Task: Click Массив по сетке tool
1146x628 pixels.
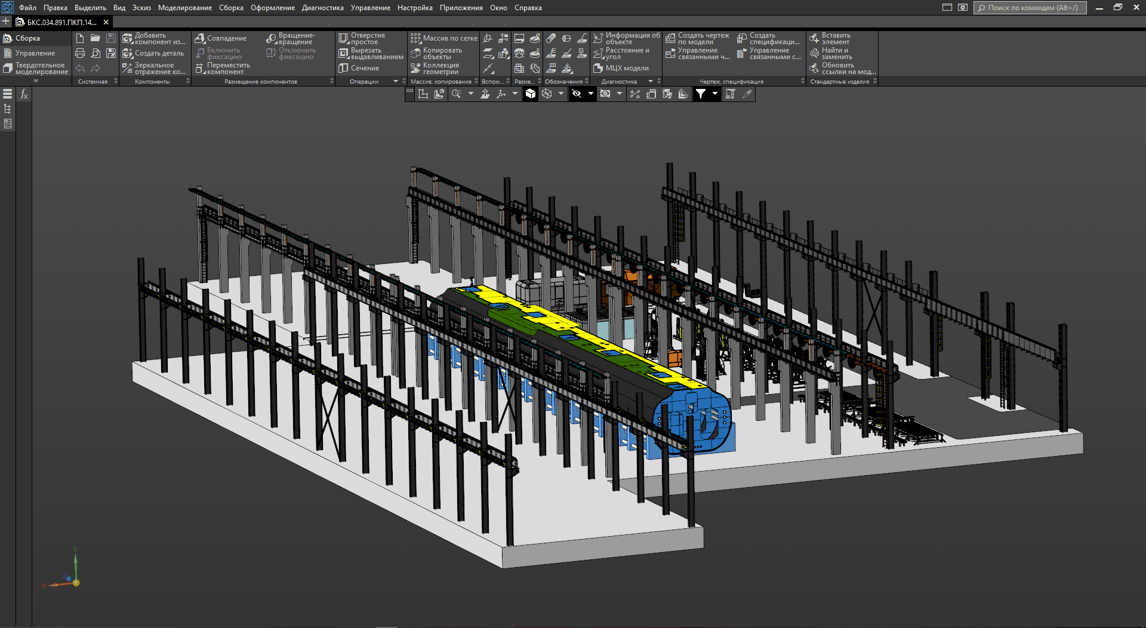Action: tap(444, 38)
